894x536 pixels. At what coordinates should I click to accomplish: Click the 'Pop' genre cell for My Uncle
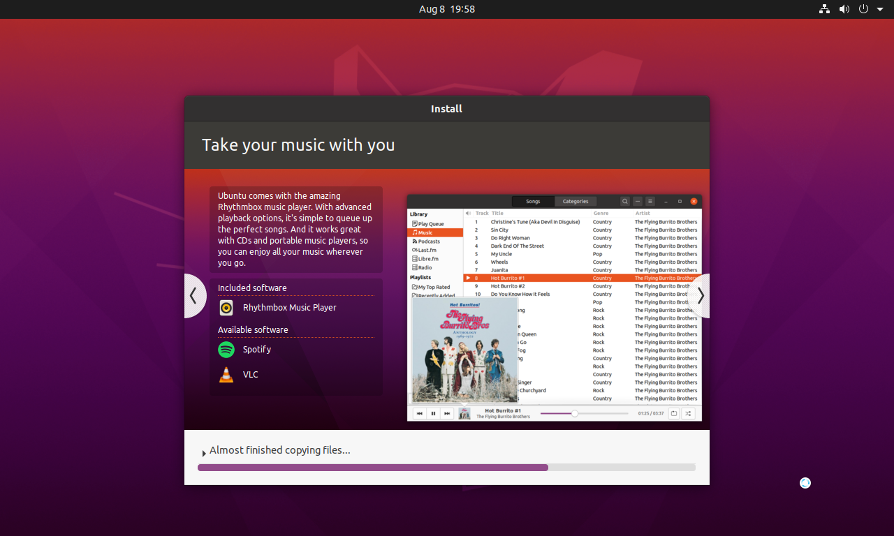597,254
